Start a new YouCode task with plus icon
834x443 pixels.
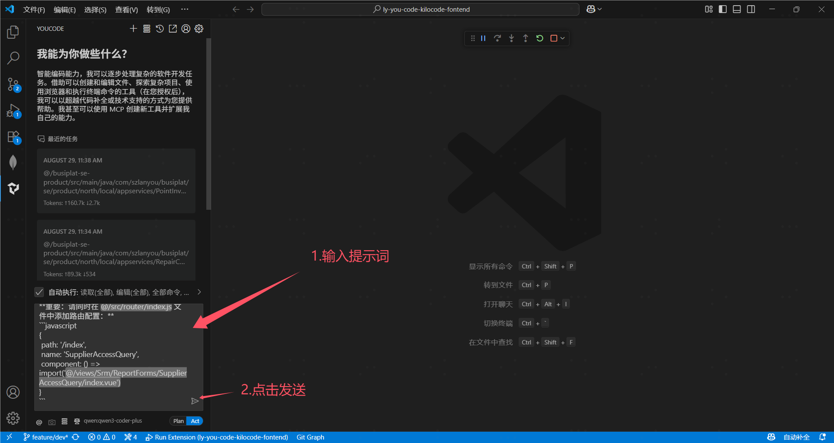point(133,29)
